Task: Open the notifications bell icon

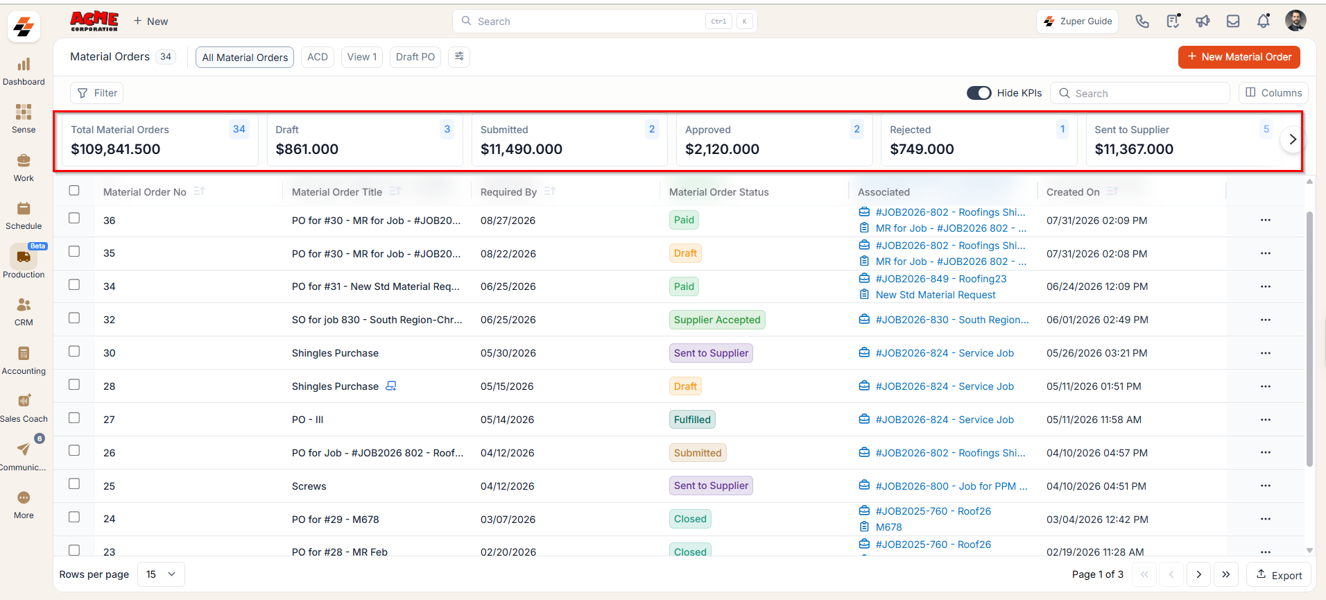Action: tap(1264, 22)
